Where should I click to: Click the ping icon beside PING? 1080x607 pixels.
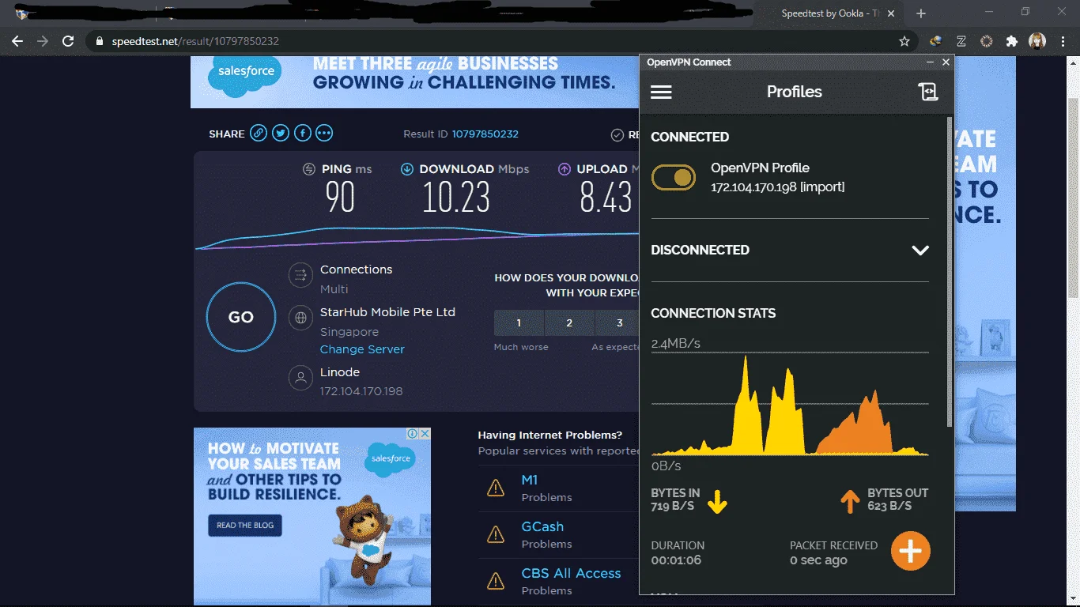(309, 169)
